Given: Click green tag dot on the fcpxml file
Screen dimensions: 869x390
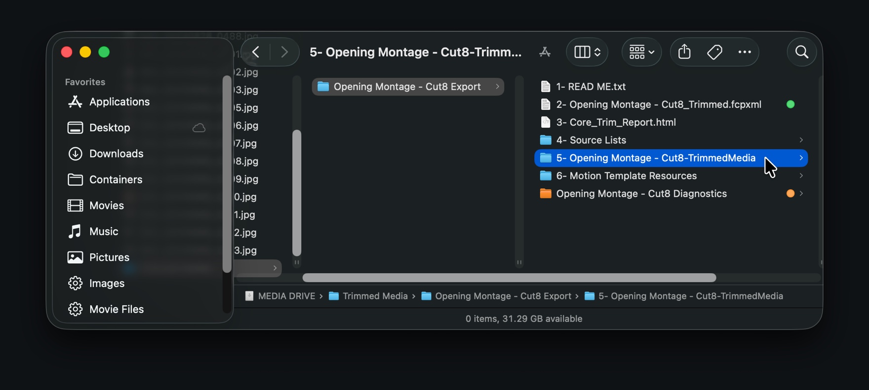Looking at the screenshot, I should click(790, 105).
